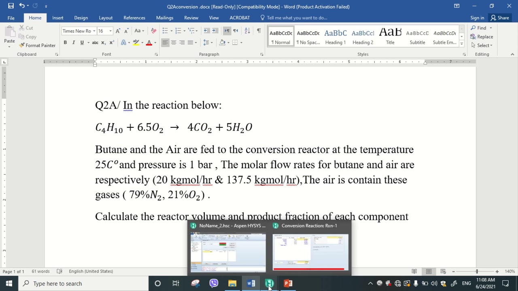Screen dimensions: 518x291
Task: Switch to the References tab
Action: [x=134, y=18]
